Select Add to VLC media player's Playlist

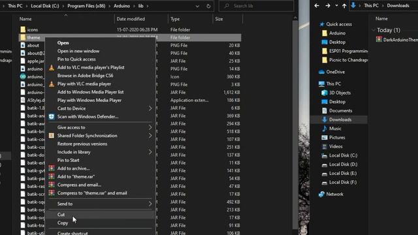(91, 68)
